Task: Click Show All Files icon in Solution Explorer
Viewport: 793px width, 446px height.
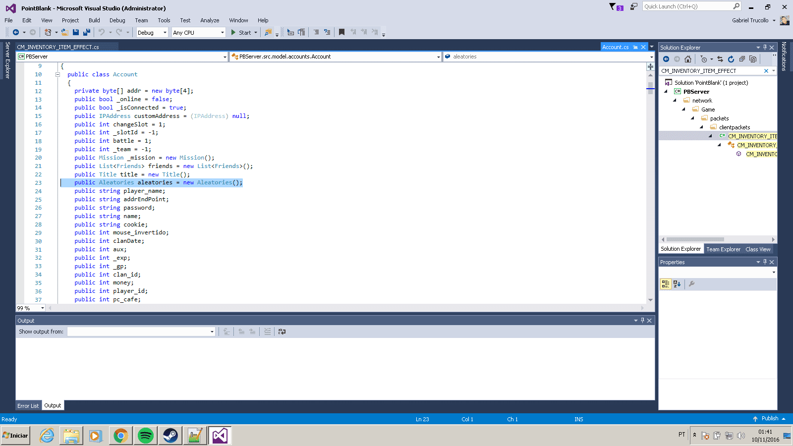Action: 753,59
